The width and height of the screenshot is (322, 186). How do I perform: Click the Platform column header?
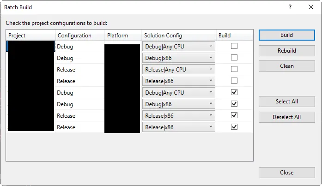pos(122,36)
